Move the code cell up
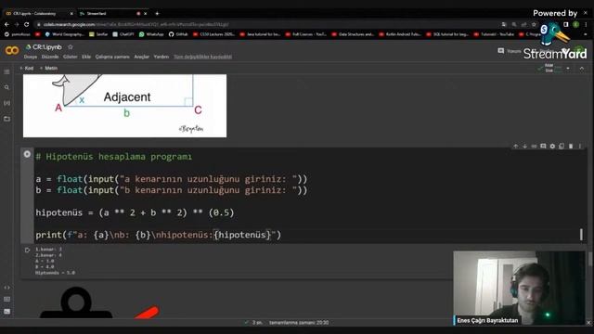 click(x=516, y=147)
